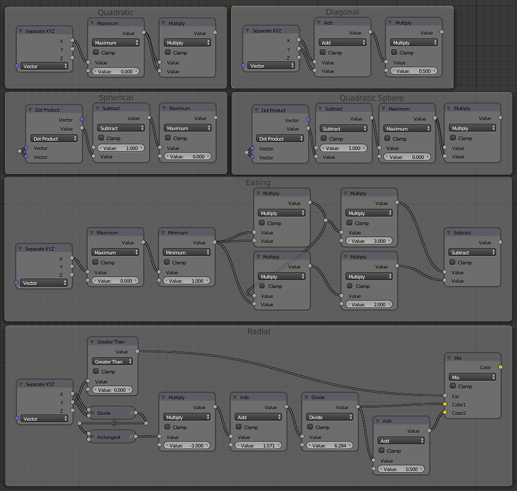Open Vector dropdown in Radial Separate XYZ
The image size is (517, 491).
point(44,418)
